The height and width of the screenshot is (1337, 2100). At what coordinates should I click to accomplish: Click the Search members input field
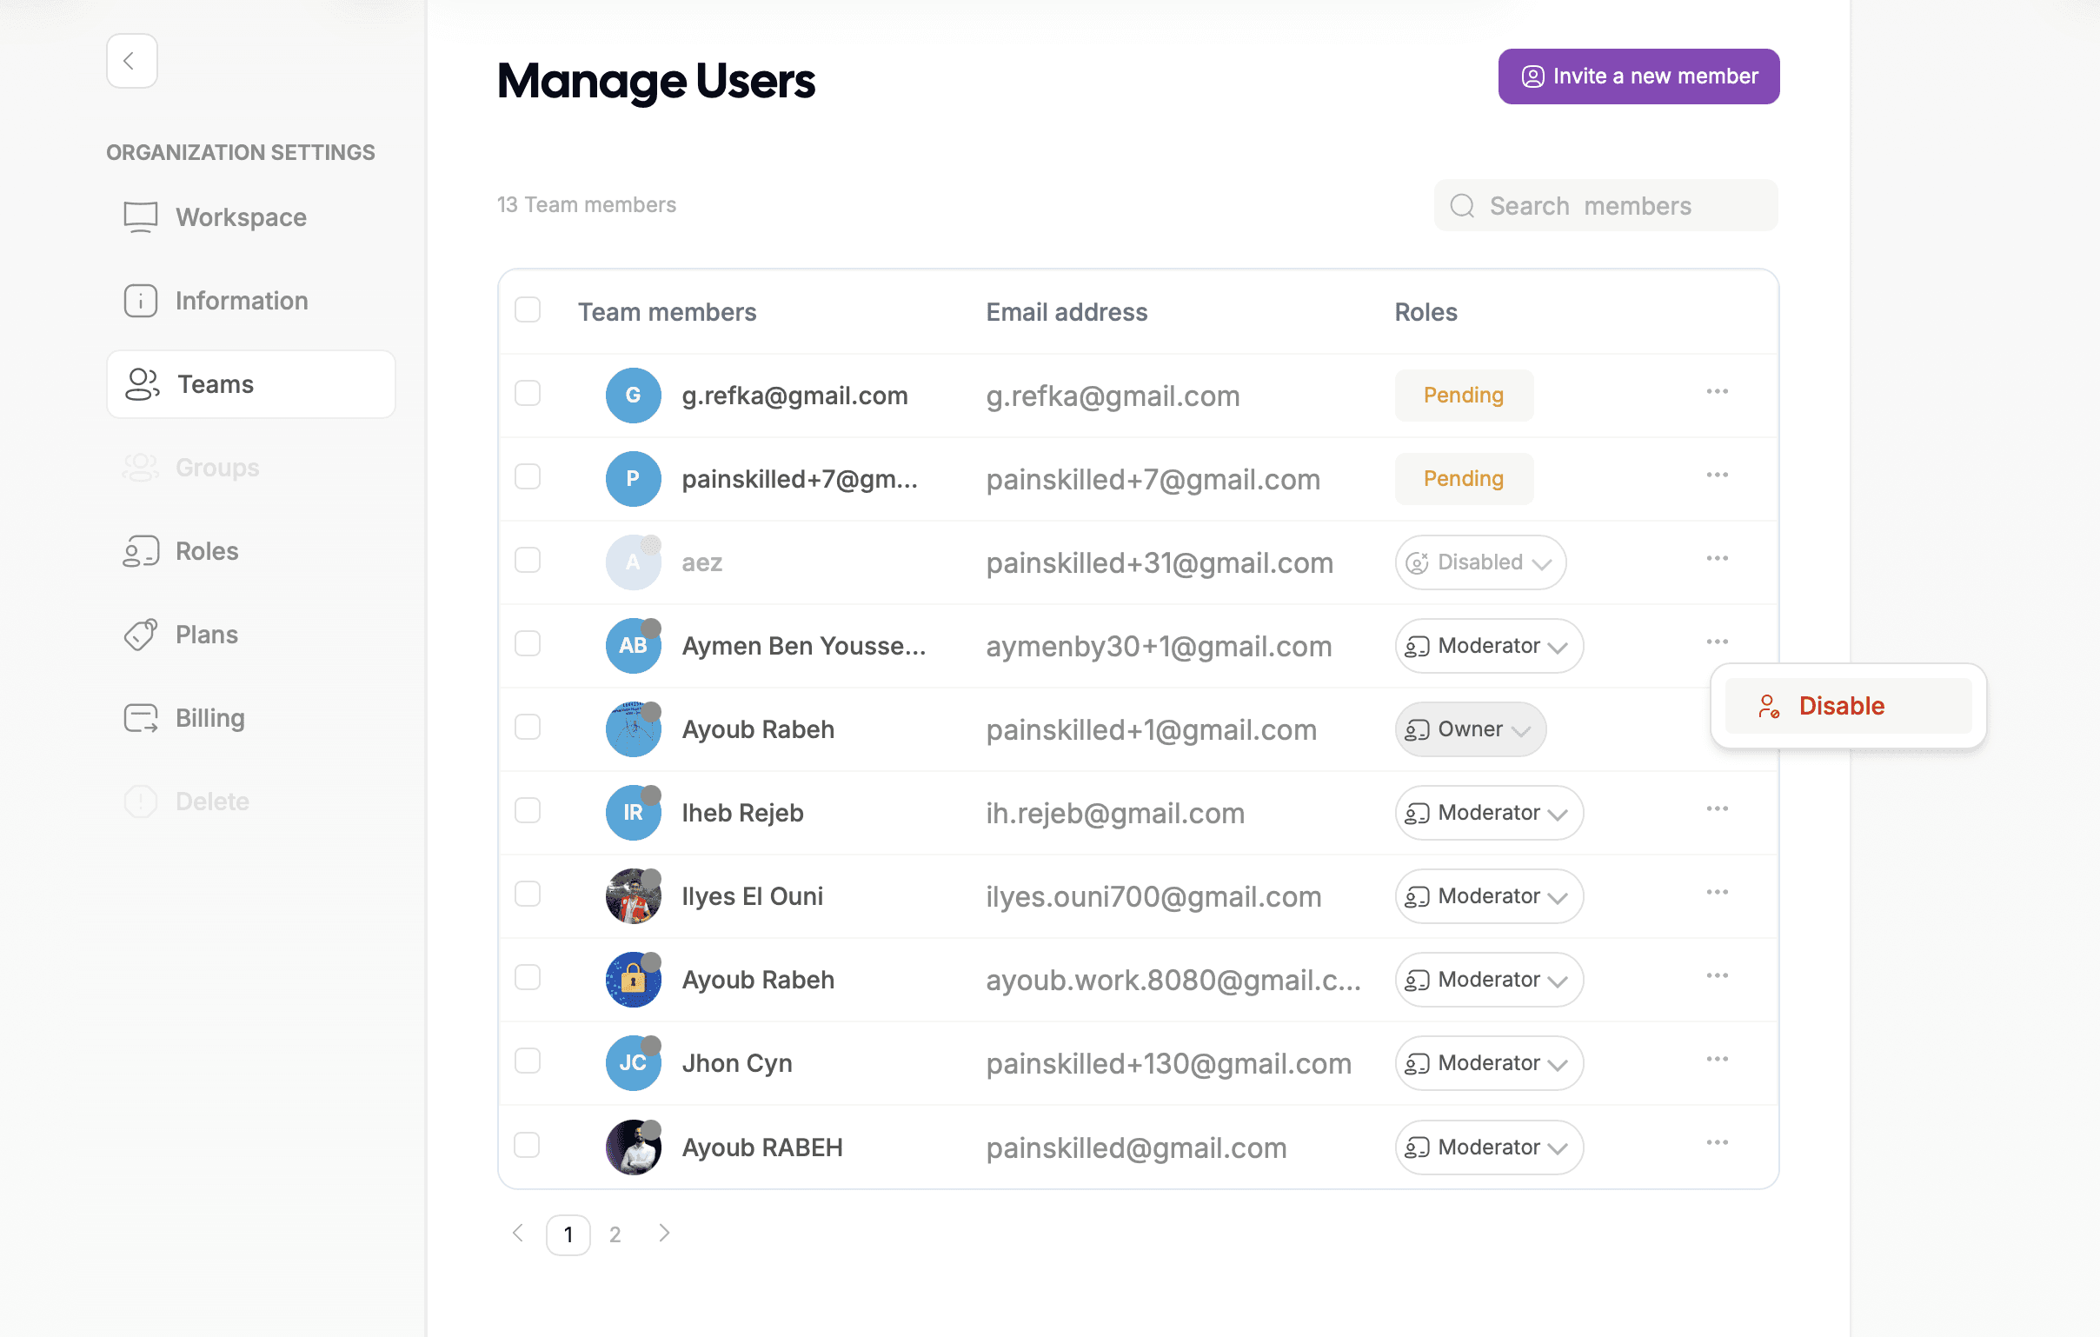point(1622,206)
